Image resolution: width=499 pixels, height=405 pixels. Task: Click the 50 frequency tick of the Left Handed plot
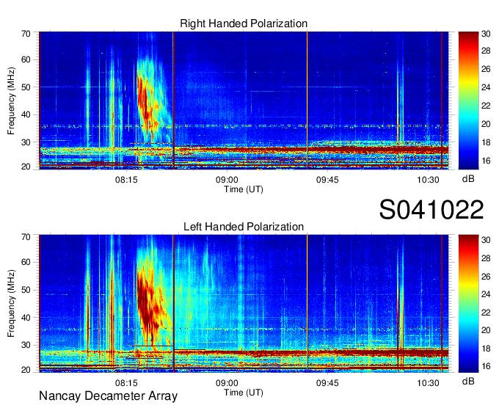pos(26,290)
